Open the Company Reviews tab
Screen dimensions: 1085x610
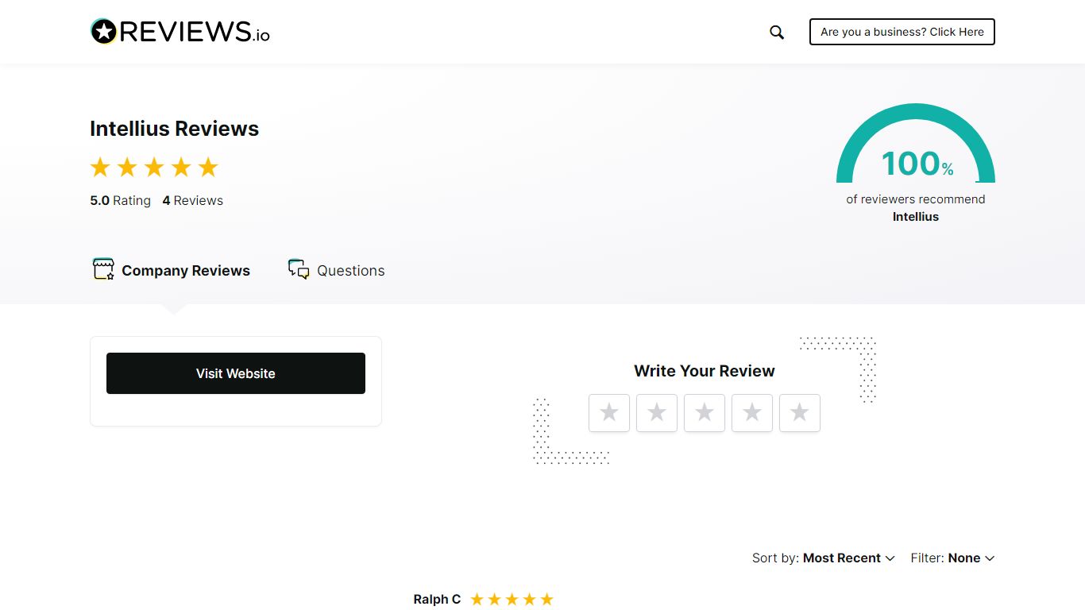(x=172, y=270)
